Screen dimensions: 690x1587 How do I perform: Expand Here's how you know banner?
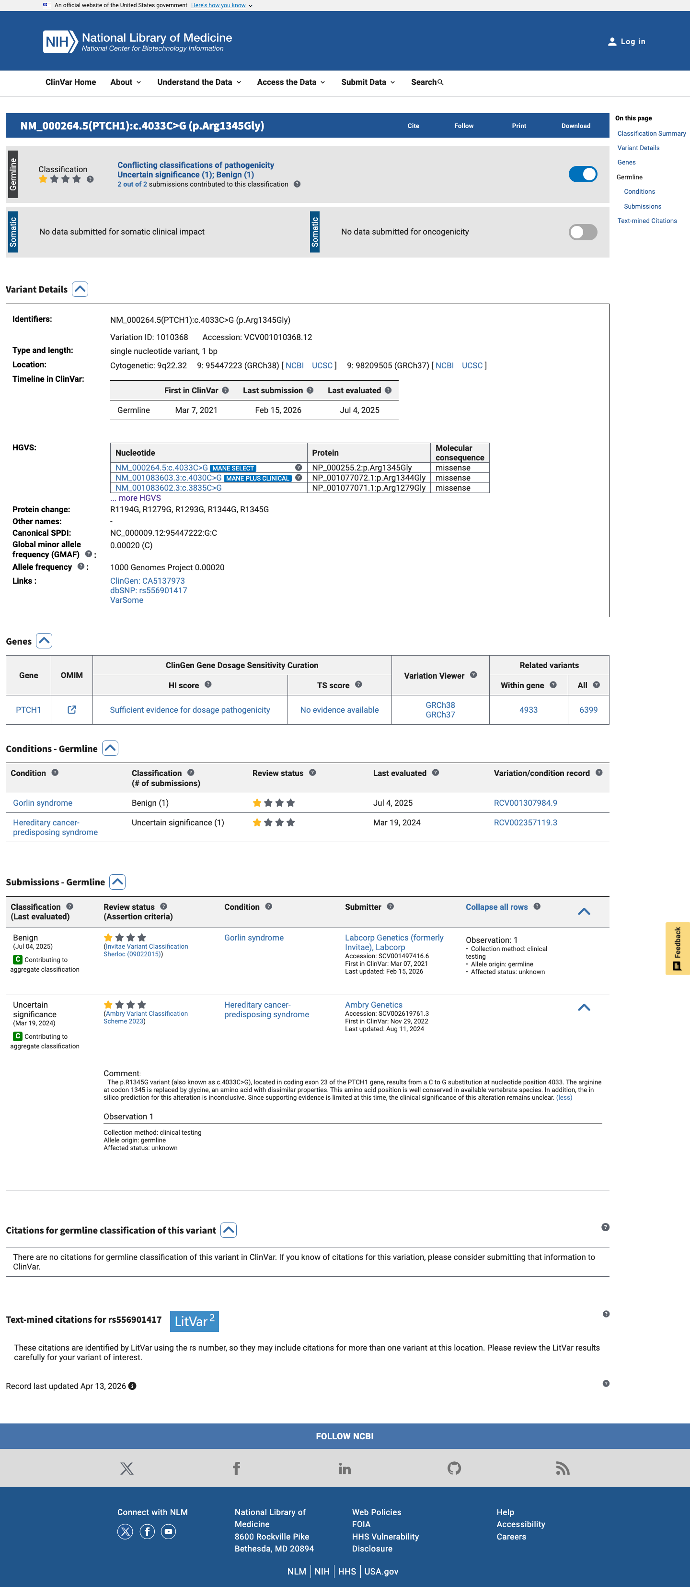tap(221, 6)
